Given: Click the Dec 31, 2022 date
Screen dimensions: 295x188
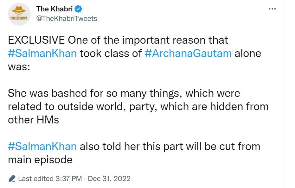Looking at the screenshot, I should point(109,179).
